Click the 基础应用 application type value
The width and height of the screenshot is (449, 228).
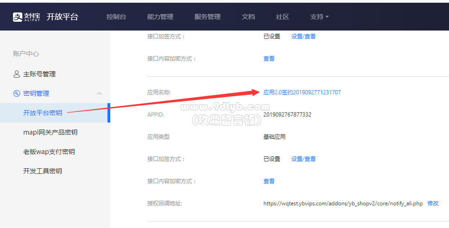(274, 137)
